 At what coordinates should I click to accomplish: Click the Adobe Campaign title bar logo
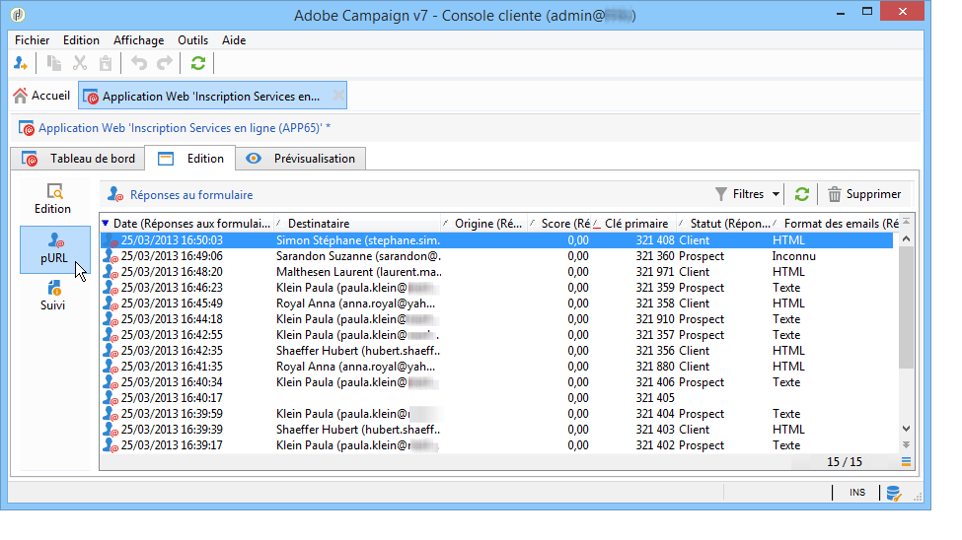click(x=19, y=14)
